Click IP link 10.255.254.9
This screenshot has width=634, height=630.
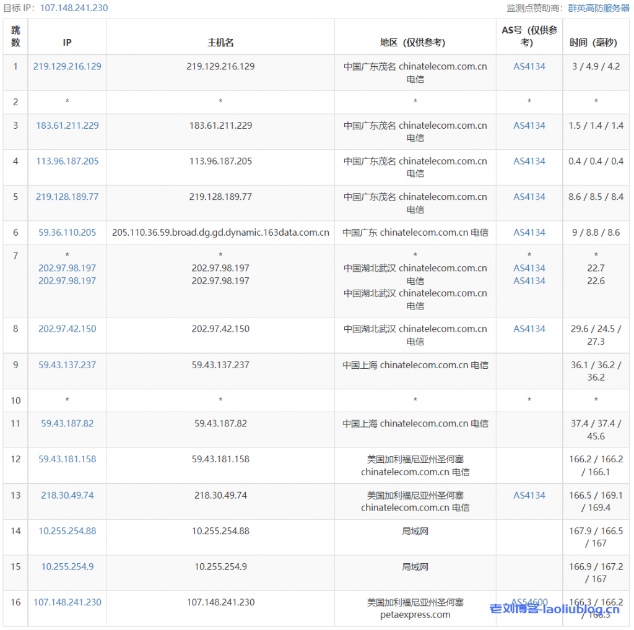[67, 567]
